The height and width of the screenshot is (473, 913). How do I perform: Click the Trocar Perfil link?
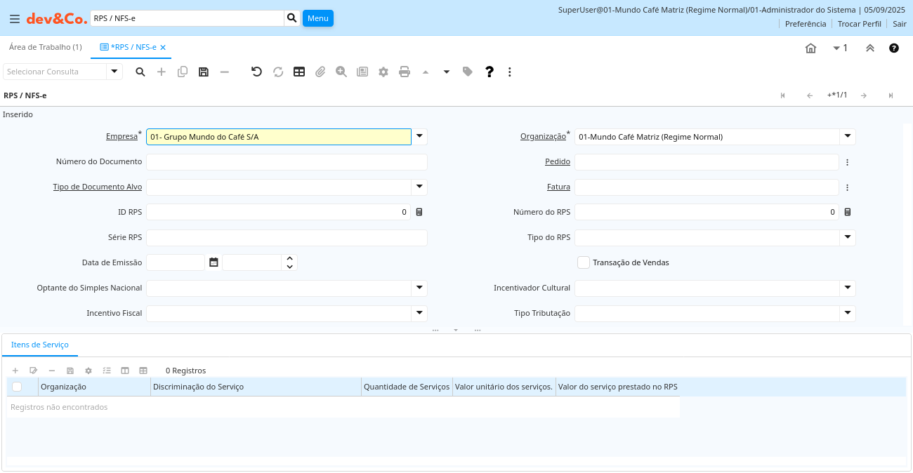click(x=859, y=24)
